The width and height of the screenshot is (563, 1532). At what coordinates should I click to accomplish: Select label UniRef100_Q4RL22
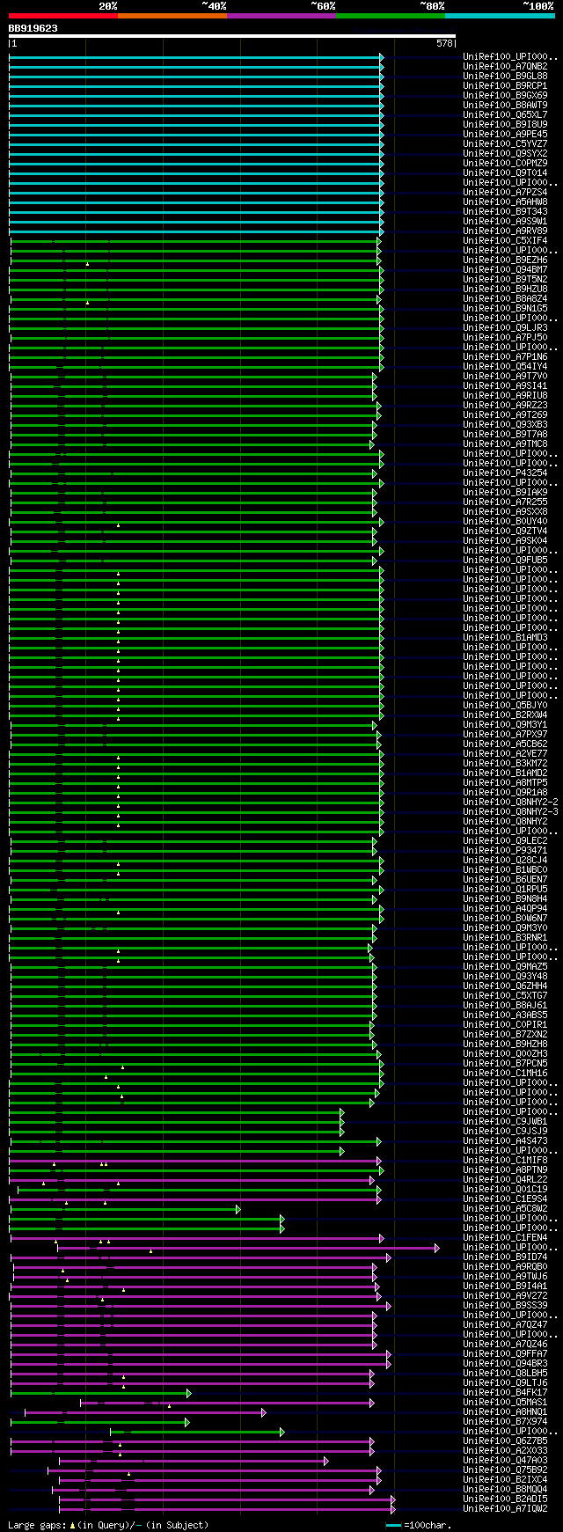(505, 1179)
